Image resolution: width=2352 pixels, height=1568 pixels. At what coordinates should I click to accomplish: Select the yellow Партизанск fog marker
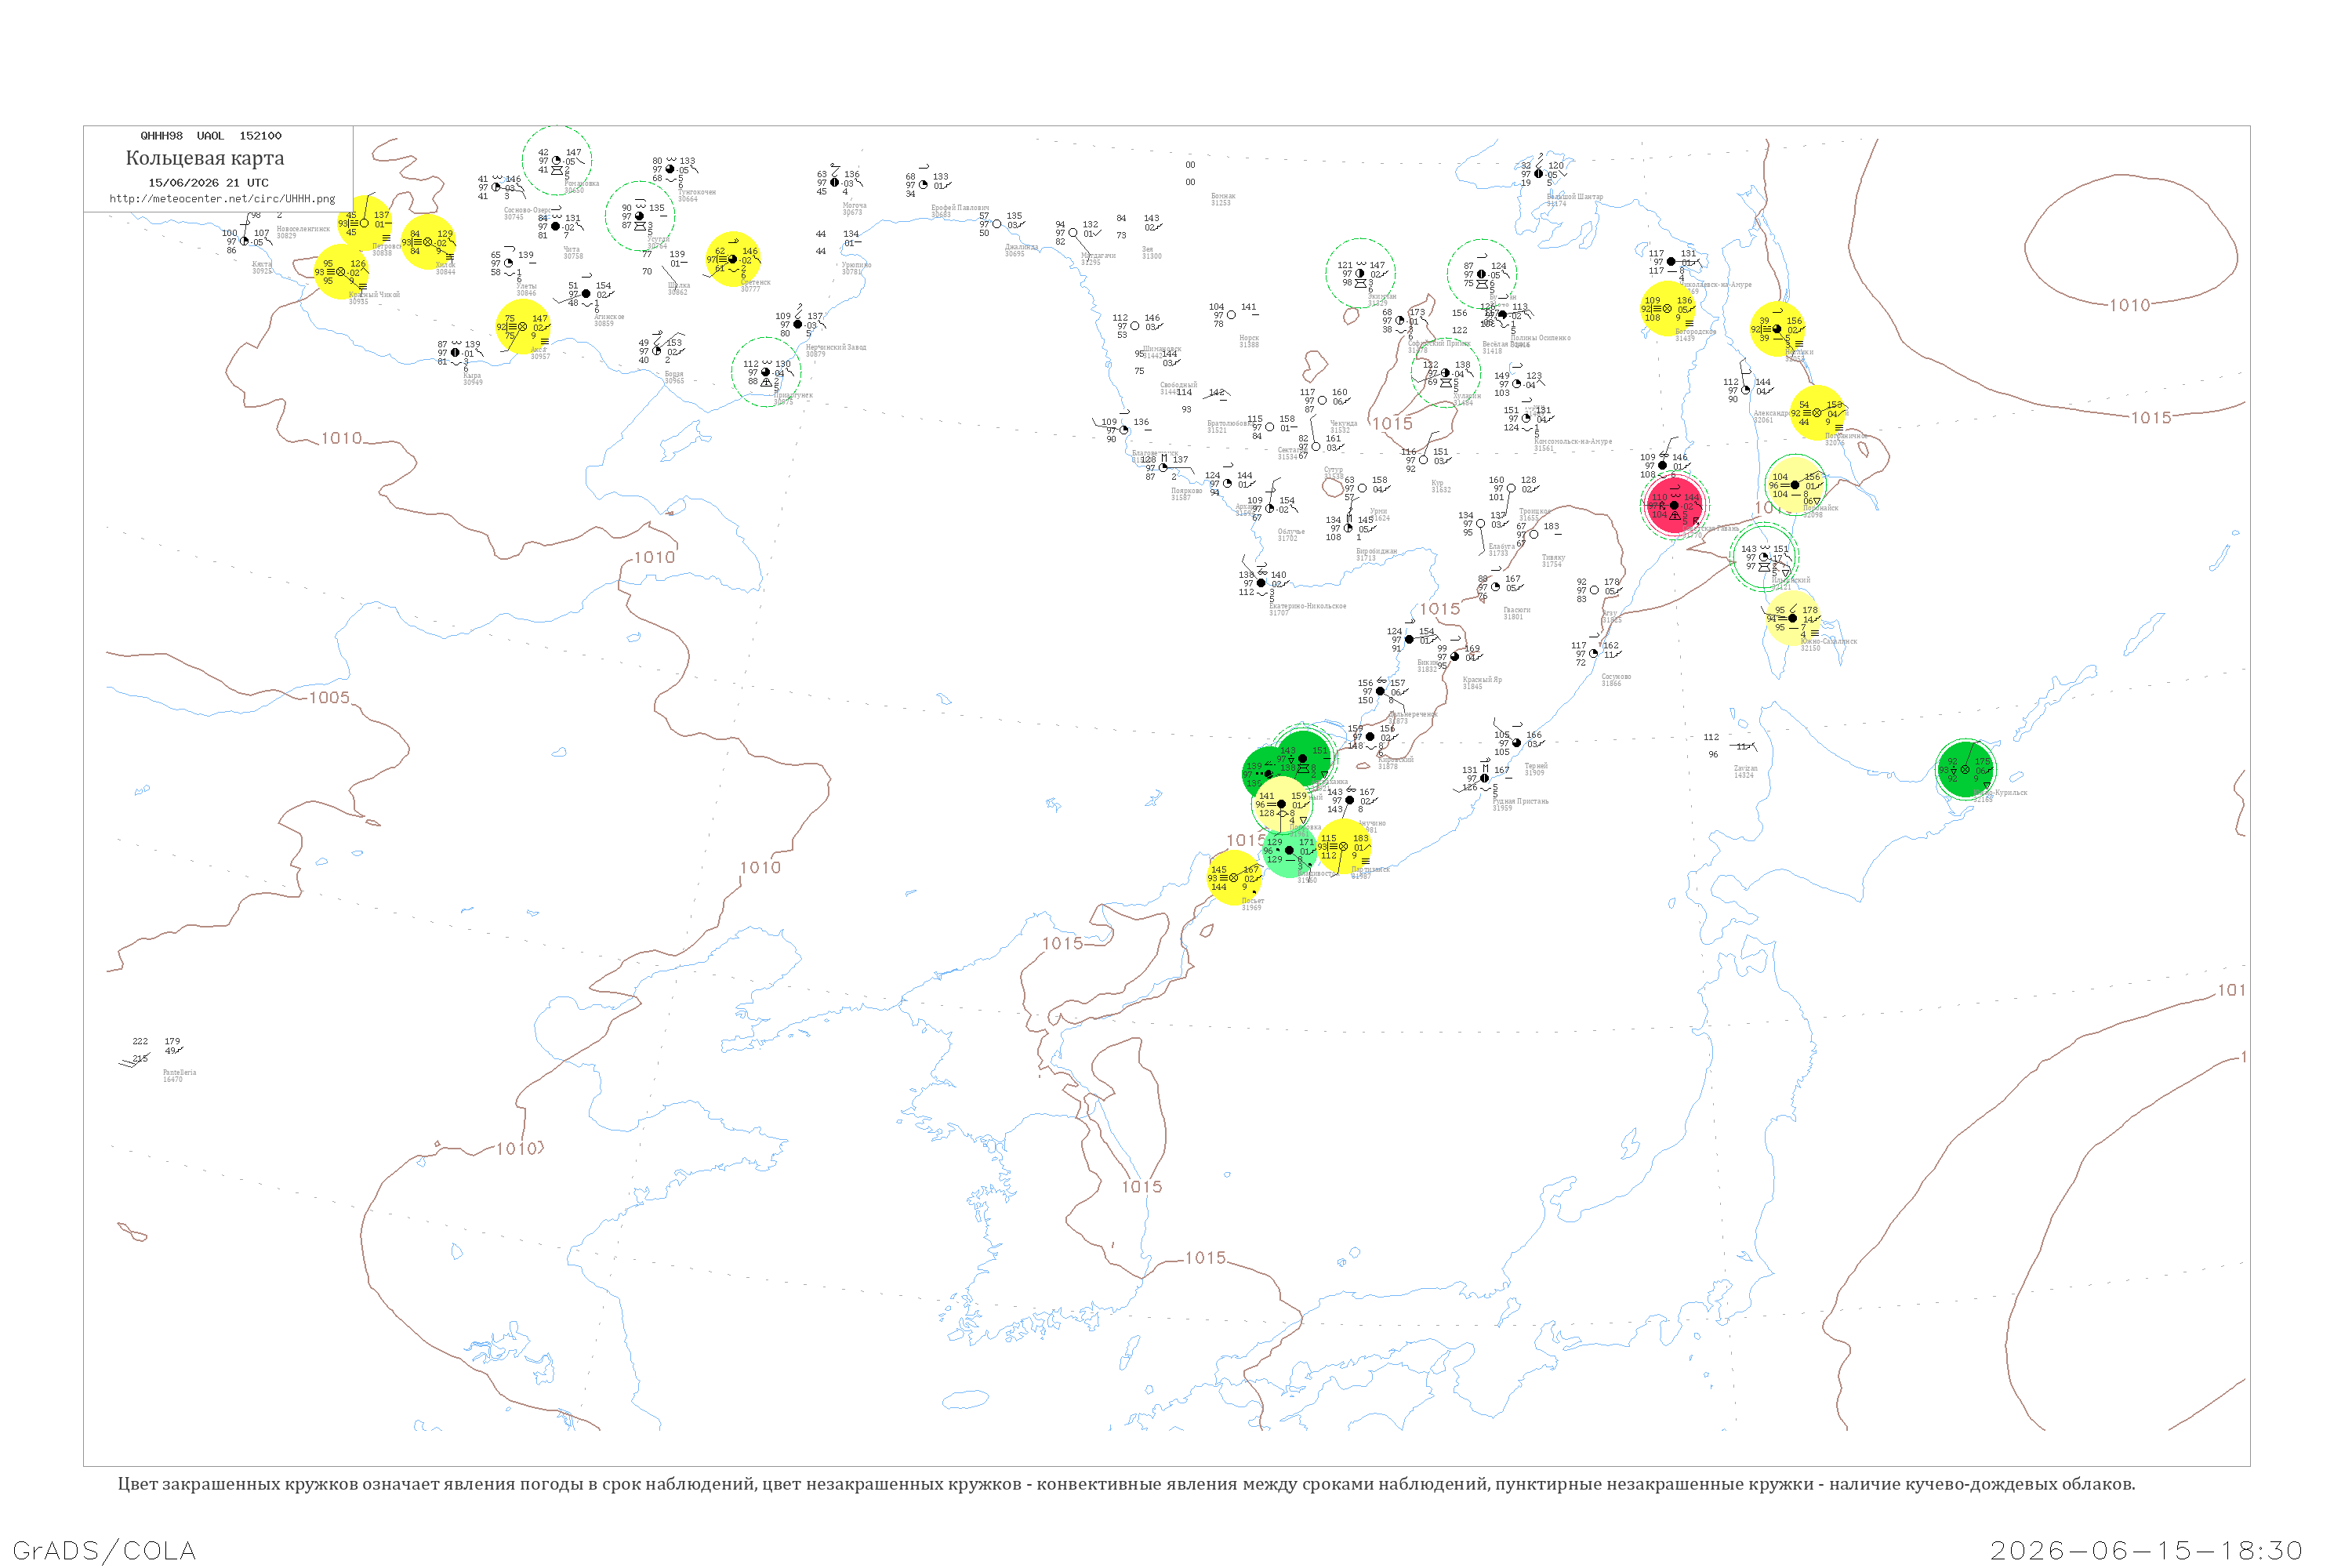tap(1343, 846)
